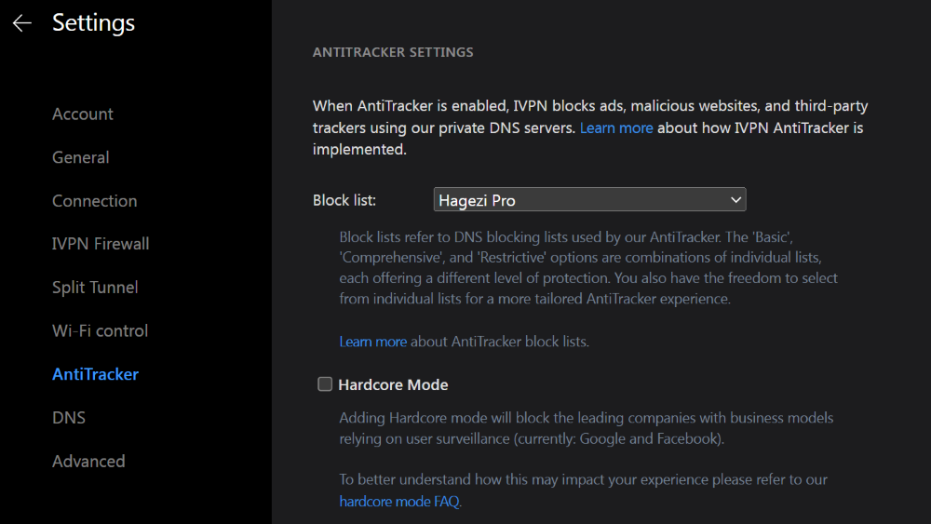Click the 'Block list:' label

coord(344,200)
